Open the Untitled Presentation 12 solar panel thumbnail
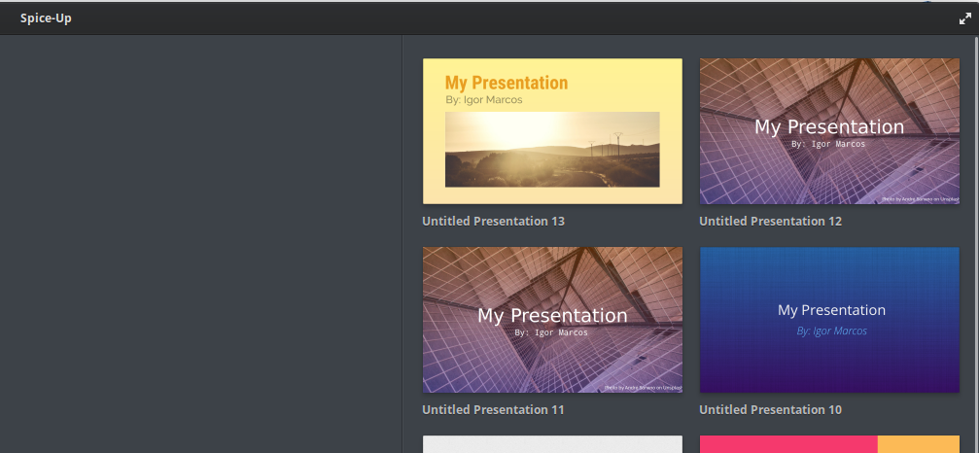979x453 pixels. [829, 131]
